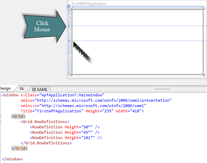
Task: Click the closing </Grid> tag
Action: pos(19,148)
